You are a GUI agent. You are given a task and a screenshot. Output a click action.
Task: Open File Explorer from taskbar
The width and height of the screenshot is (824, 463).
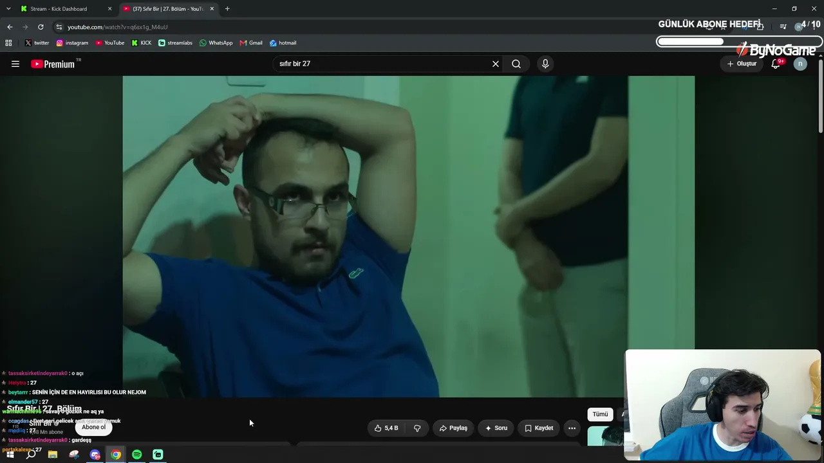coord(53,455)
